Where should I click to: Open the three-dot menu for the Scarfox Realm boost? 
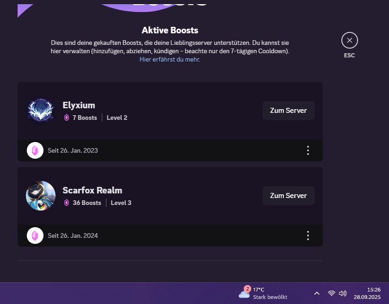(x=308, y=236)
